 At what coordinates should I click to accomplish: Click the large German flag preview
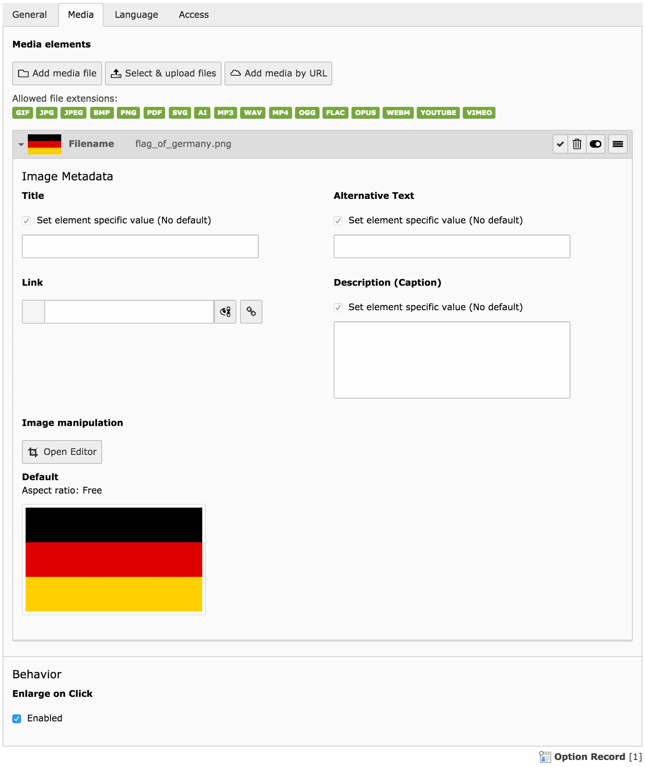(114, 560)
